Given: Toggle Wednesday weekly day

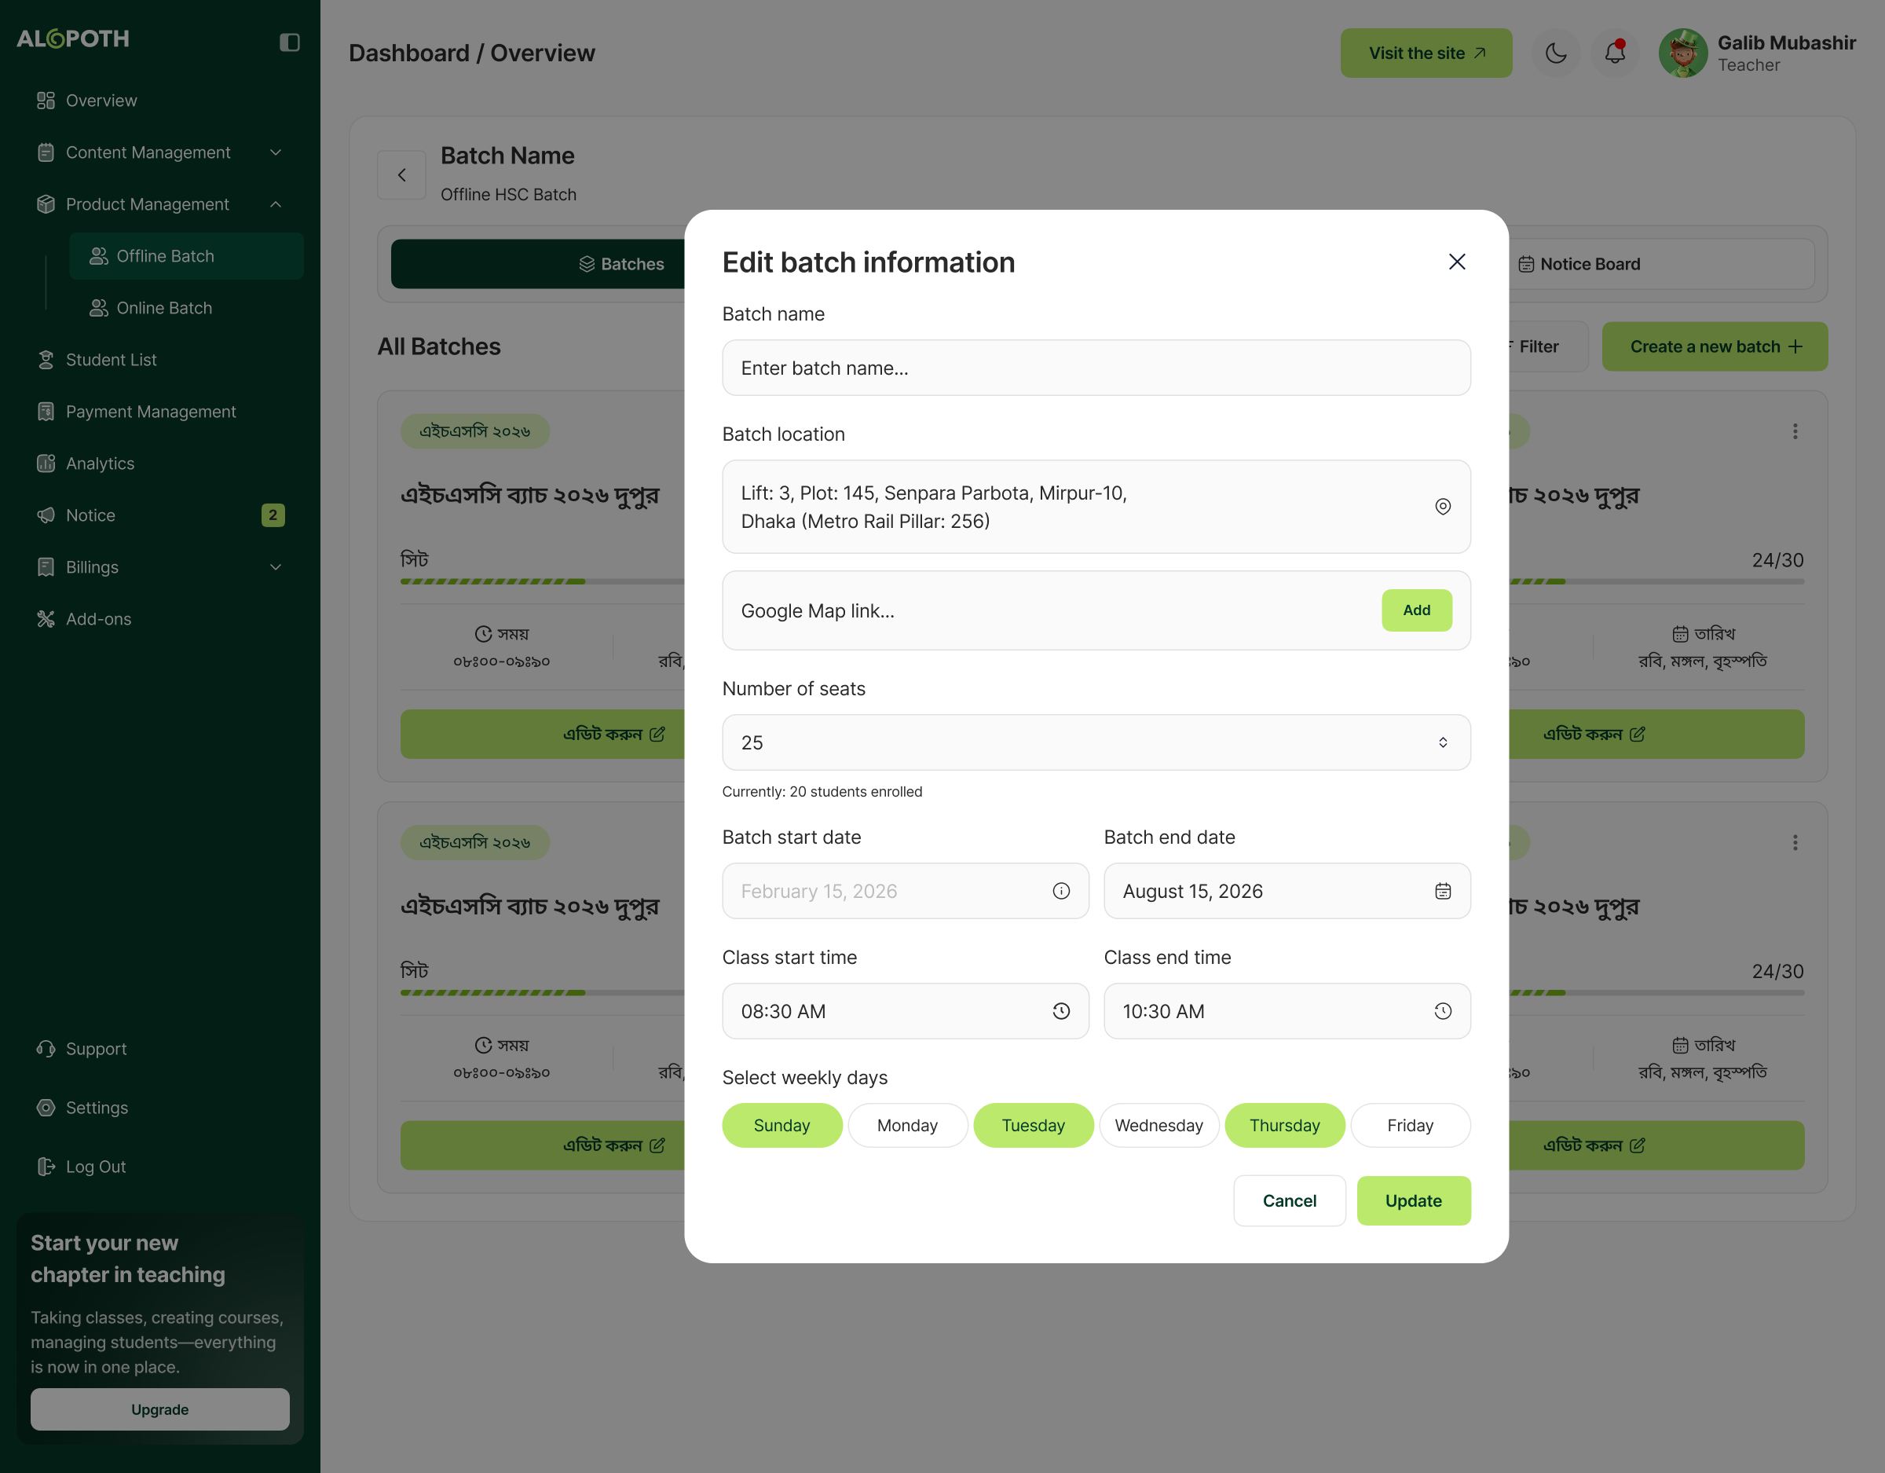Looking at the screenshot, I should 1158,1125.
